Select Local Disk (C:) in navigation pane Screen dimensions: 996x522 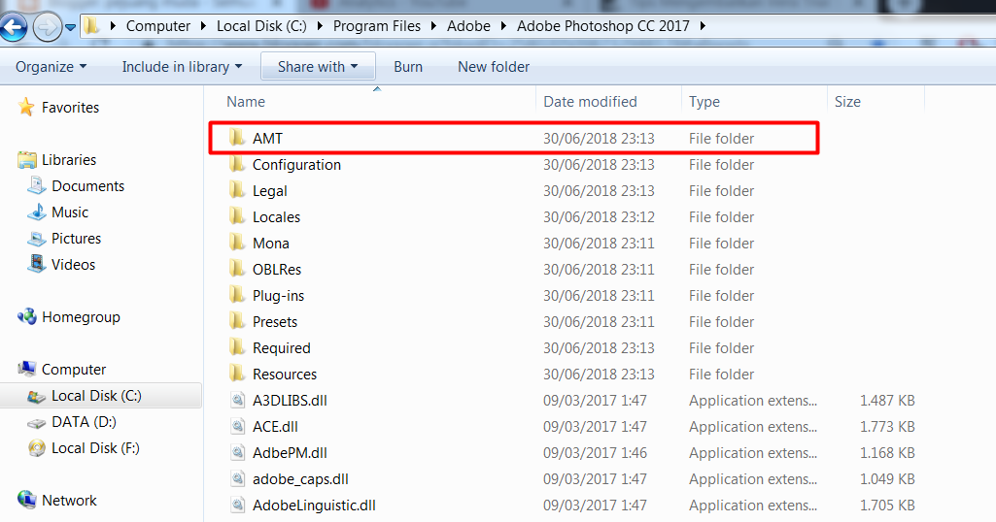[x=96, y=396]
